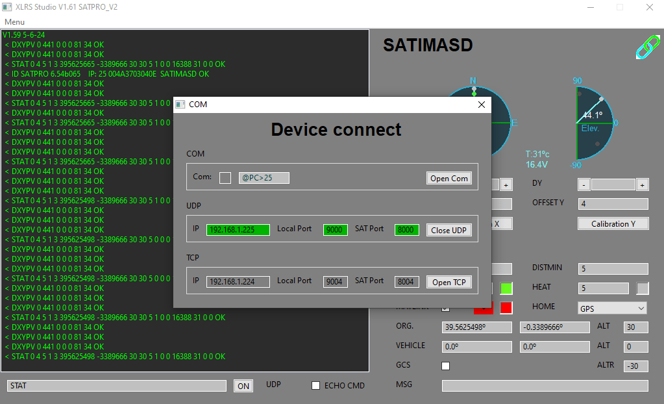Click the Open Com button
Screen dimensions: 664x404
[449, 178]
